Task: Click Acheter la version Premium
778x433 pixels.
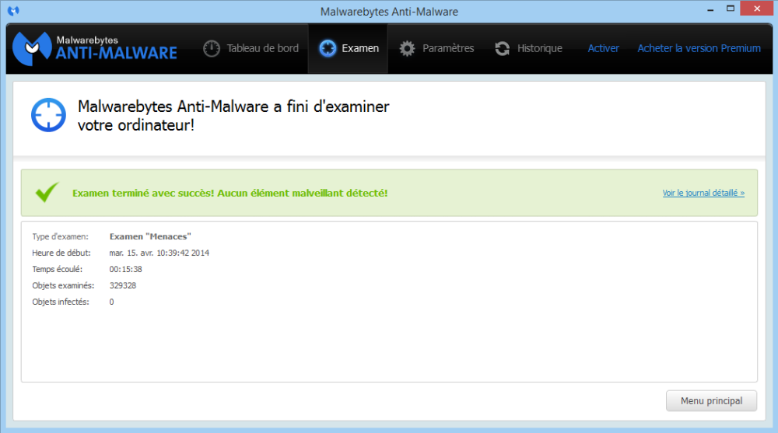Action: (x=699, y=49)
